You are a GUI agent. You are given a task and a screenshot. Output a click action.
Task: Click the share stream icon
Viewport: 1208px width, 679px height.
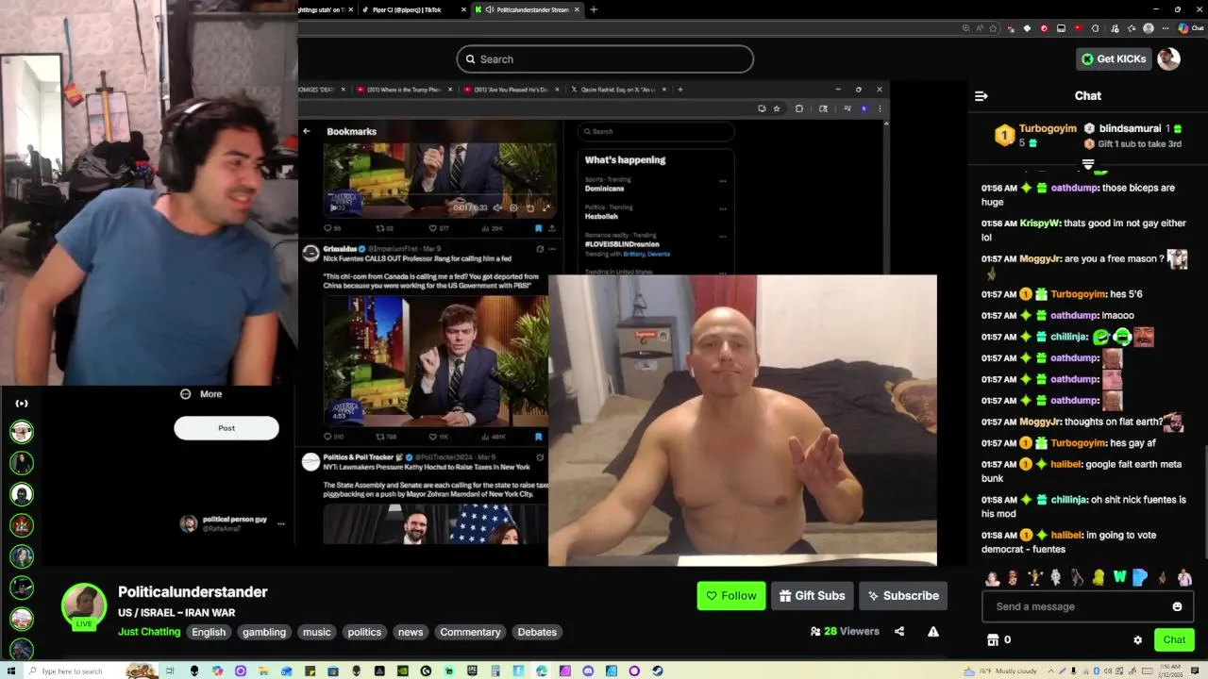[x=899, y=632]
